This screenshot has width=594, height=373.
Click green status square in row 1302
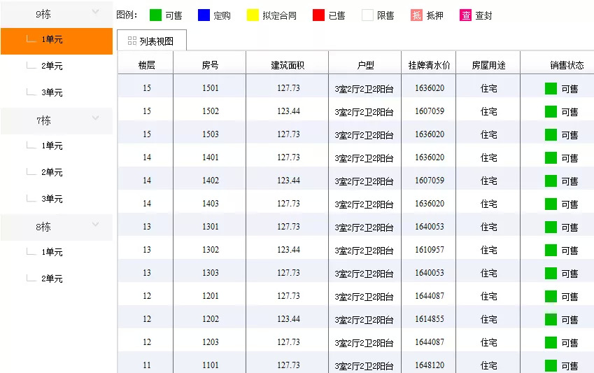[x=551, y=251]
